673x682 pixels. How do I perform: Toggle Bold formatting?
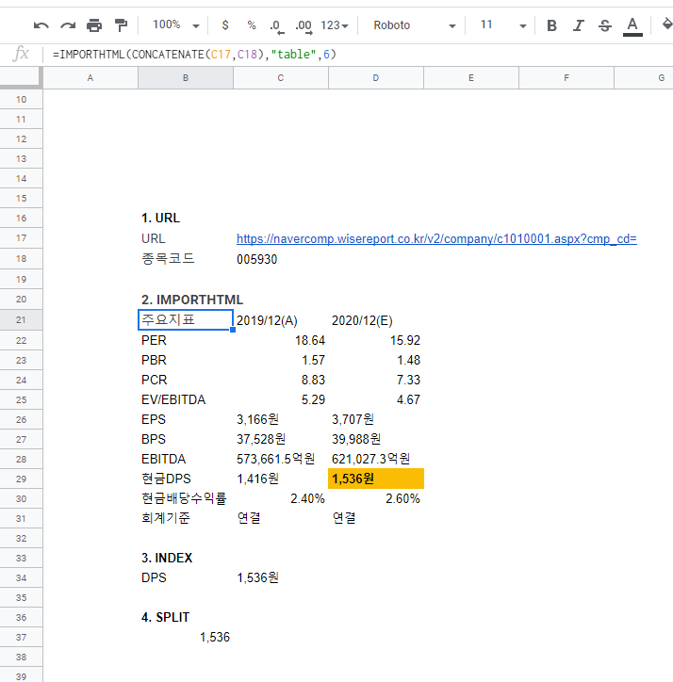pos(551,25)
